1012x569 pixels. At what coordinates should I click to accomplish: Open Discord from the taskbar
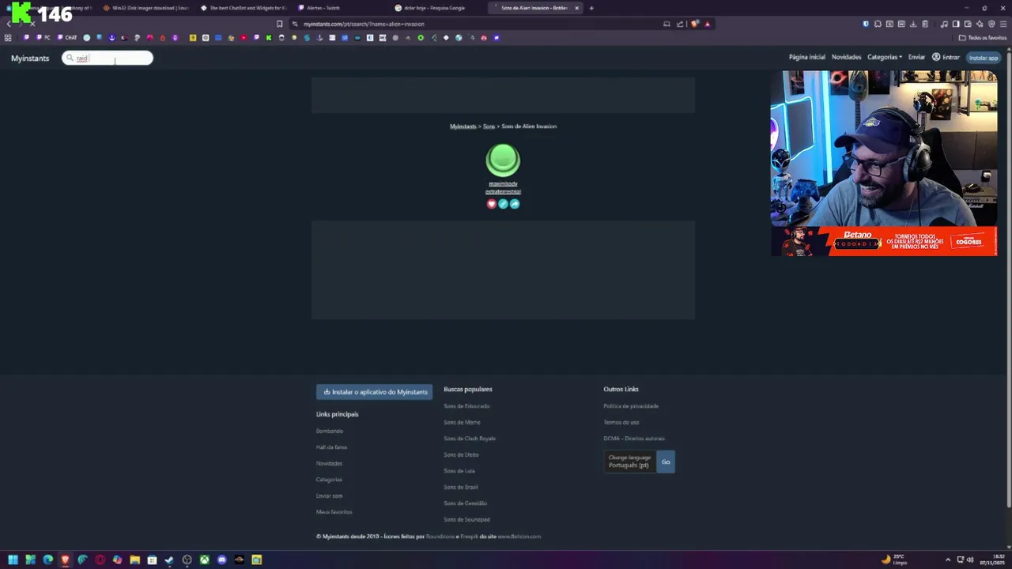[221, 560]
